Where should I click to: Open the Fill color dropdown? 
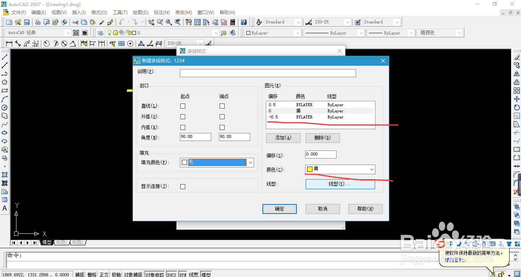click(x=251, y=162)
